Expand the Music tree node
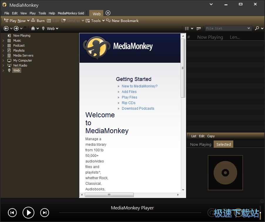Screen dimensions: 265x222 pos(3,40)
